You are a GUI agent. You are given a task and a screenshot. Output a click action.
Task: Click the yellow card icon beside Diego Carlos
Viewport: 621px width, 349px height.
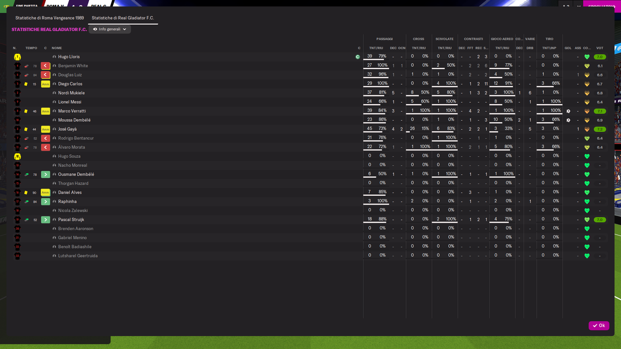click(x=26, y=84)
